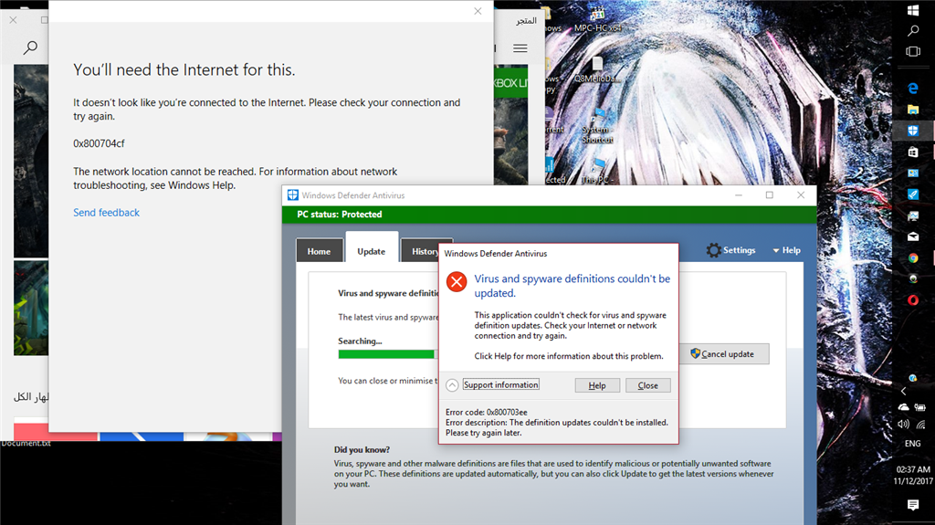Open Microsoft Store taskbar icon
This screenshot has width=935, height=525.
pyautogui.click(x=913, y=152)
